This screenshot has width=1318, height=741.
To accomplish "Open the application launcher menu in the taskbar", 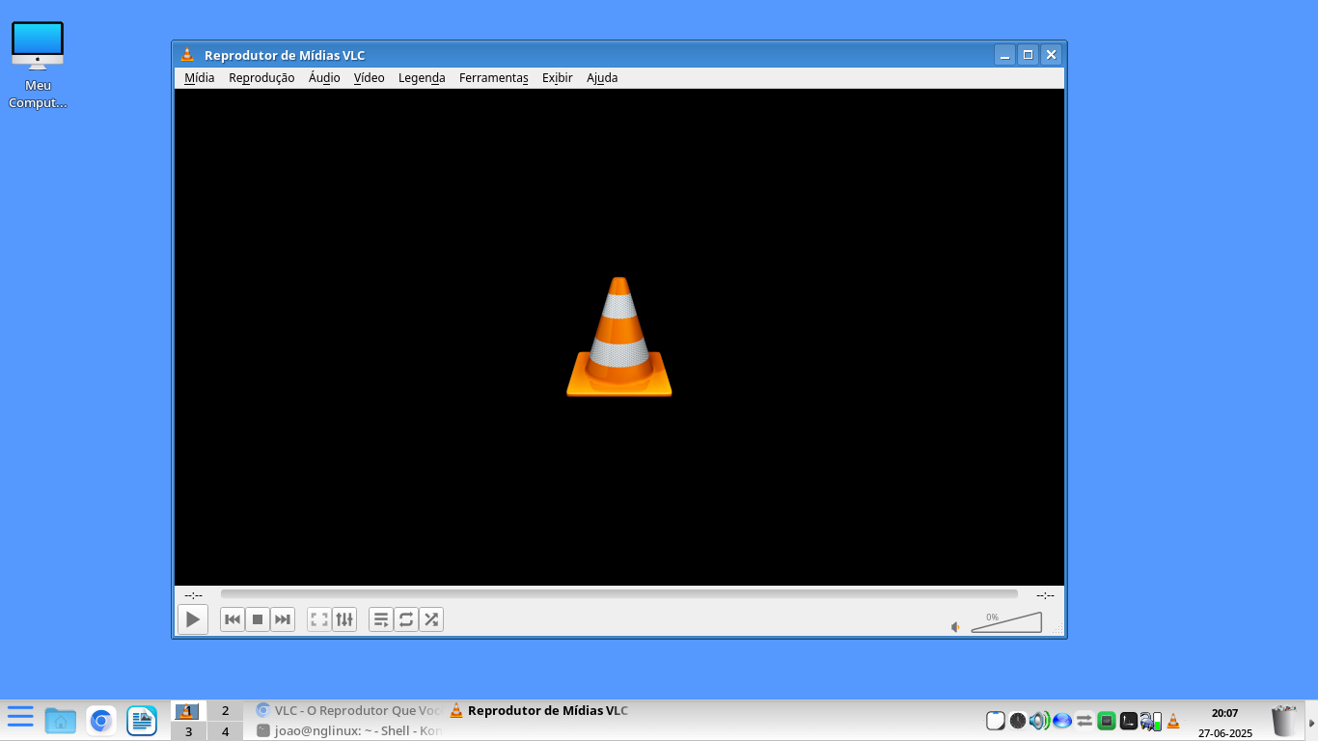I will (x=20, y=717).
